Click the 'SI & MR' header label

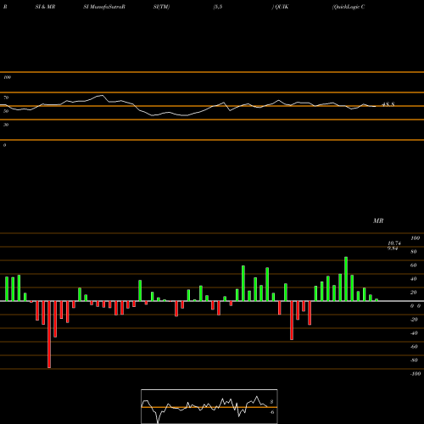(x=45, y=7)
